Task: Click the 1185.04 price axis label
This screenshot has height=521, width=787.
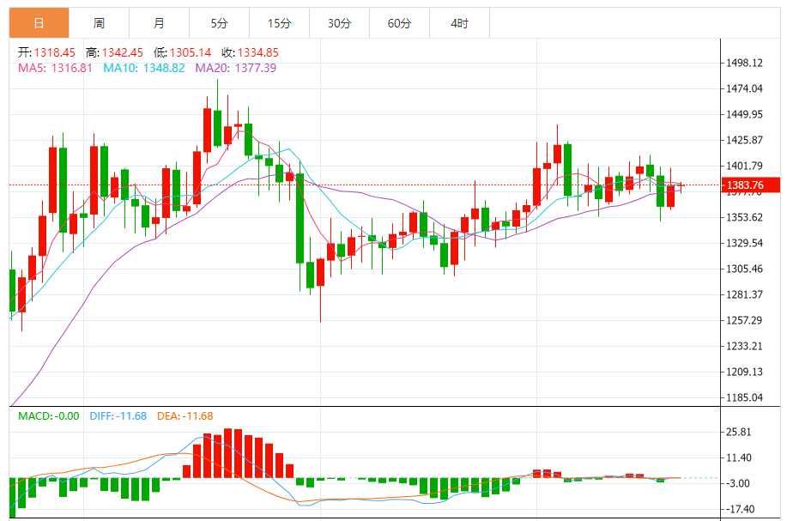Action: pos(744,398)
